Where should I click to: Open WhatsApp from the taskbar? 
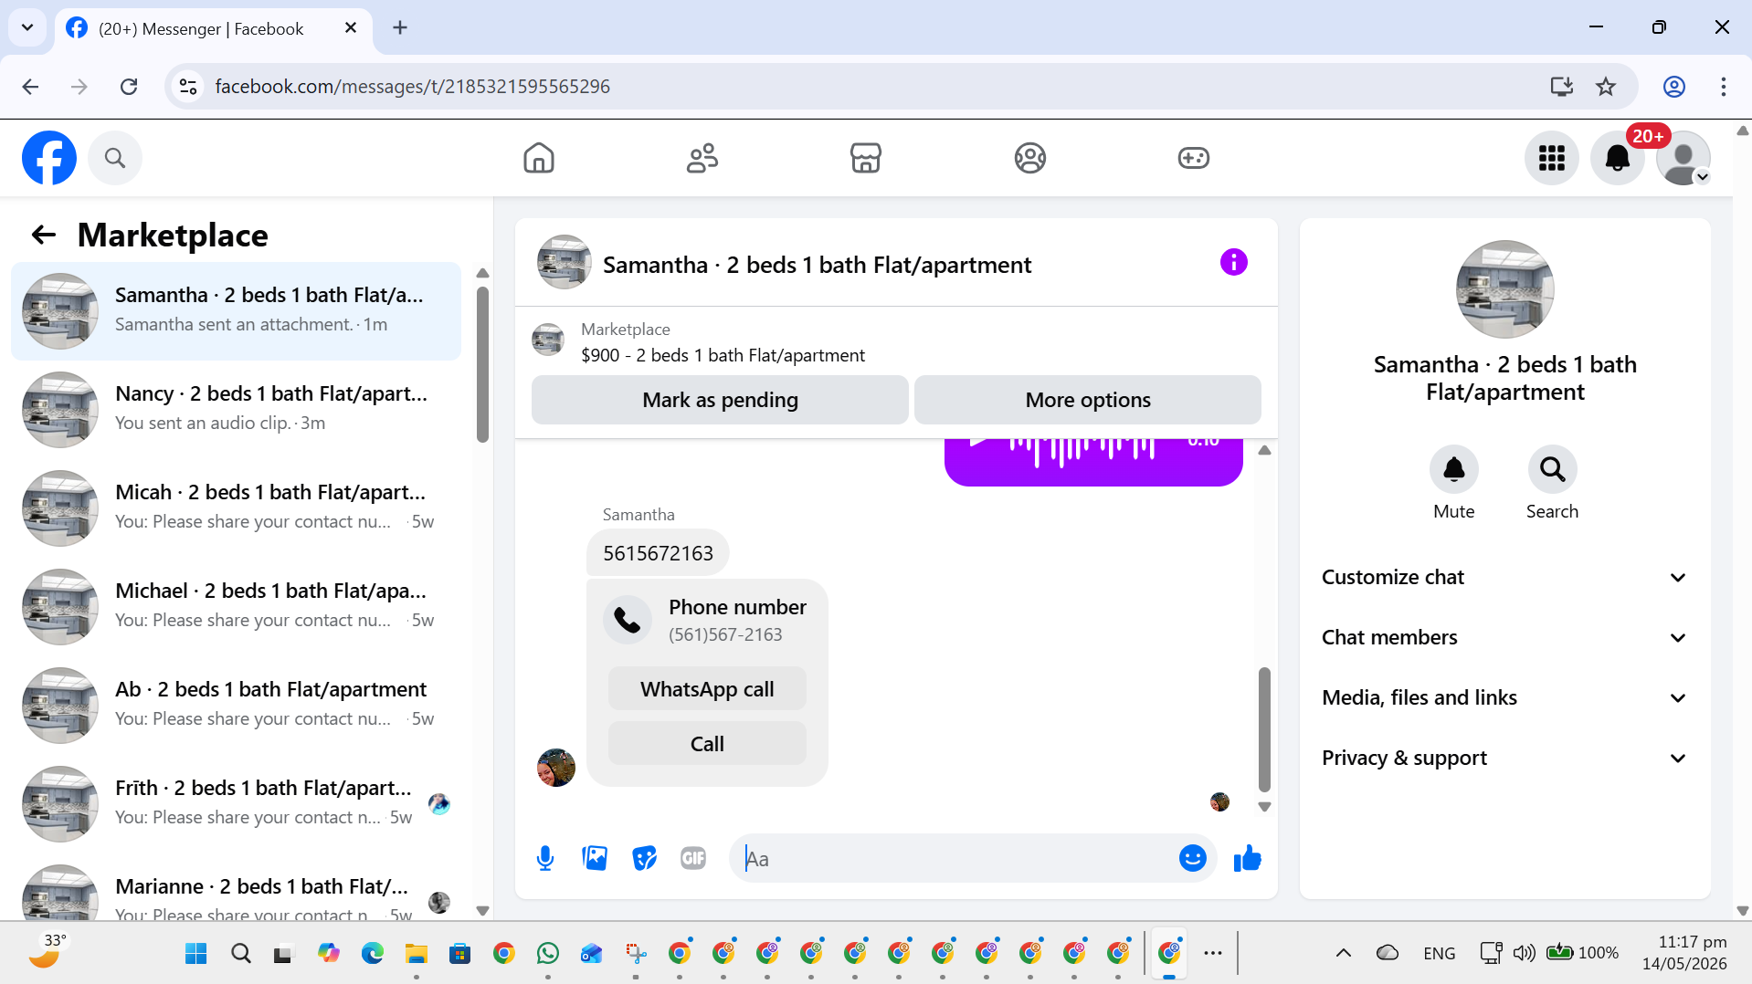[548, 954]
